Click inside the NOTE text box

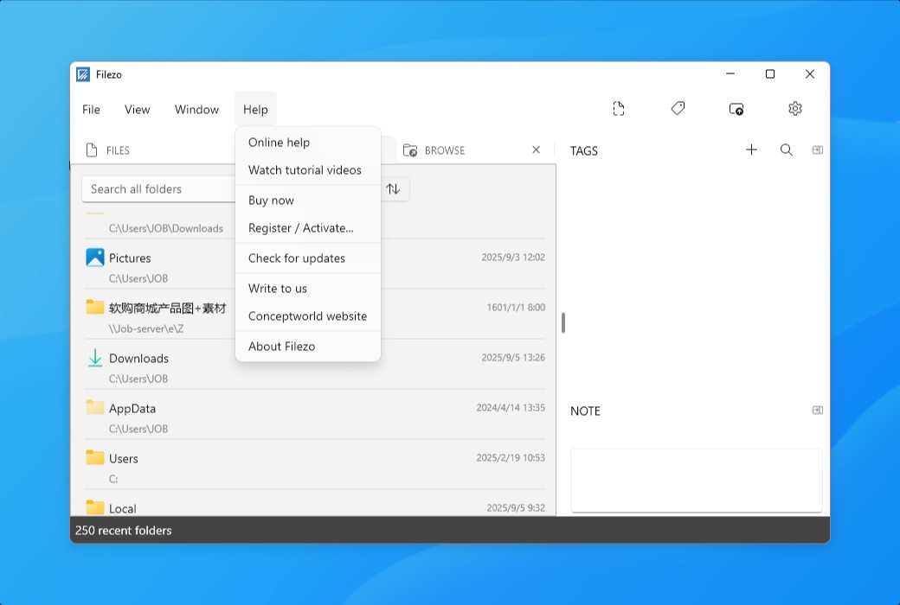tap(697, 480)
